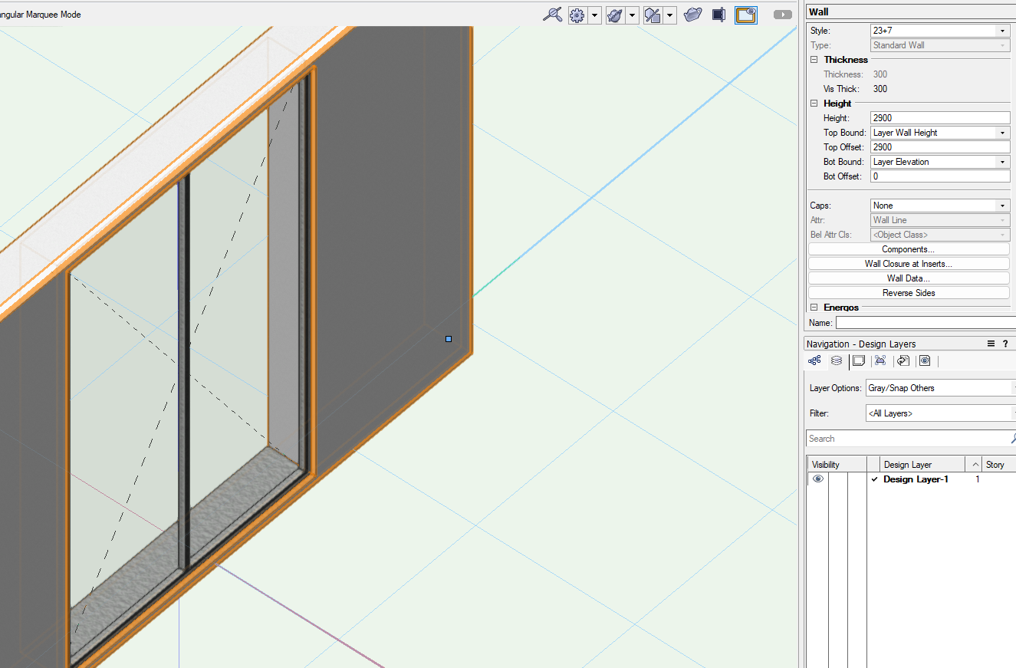Click the teapot render icon
Image resolution: width=1016 pixels, height=668 pixels.
click(x=692, y=15)
